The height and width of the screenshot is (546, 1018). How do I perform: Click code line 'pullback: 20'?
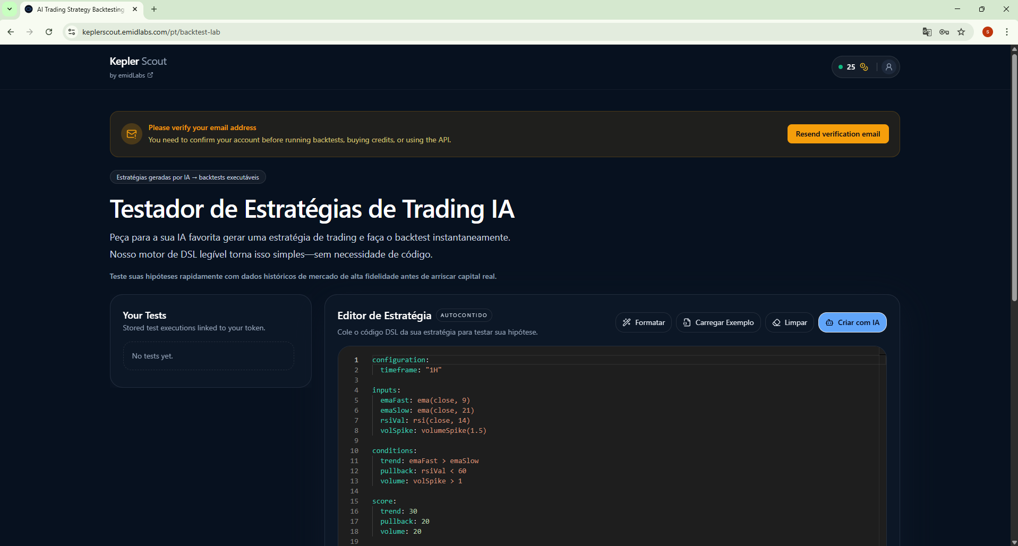(405, 522)
